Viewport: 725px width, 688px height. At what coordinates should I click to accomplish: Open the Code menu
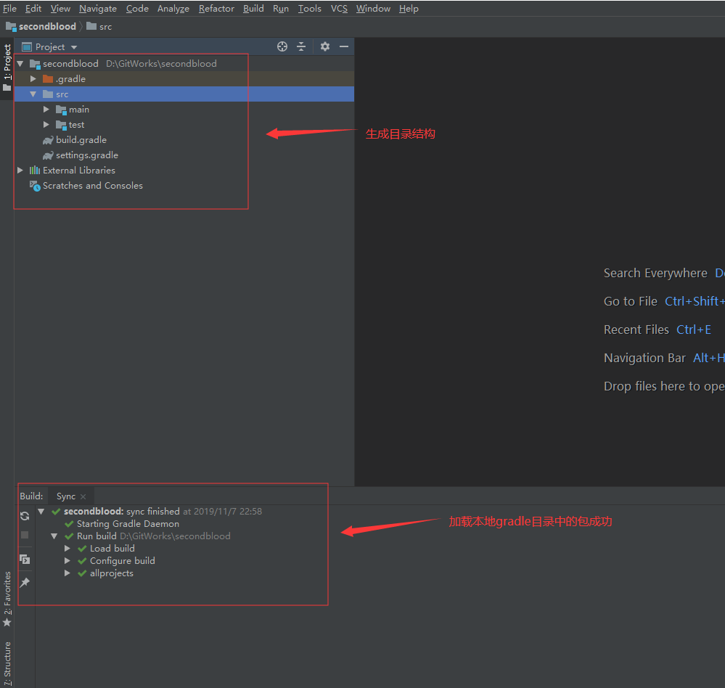137,9
